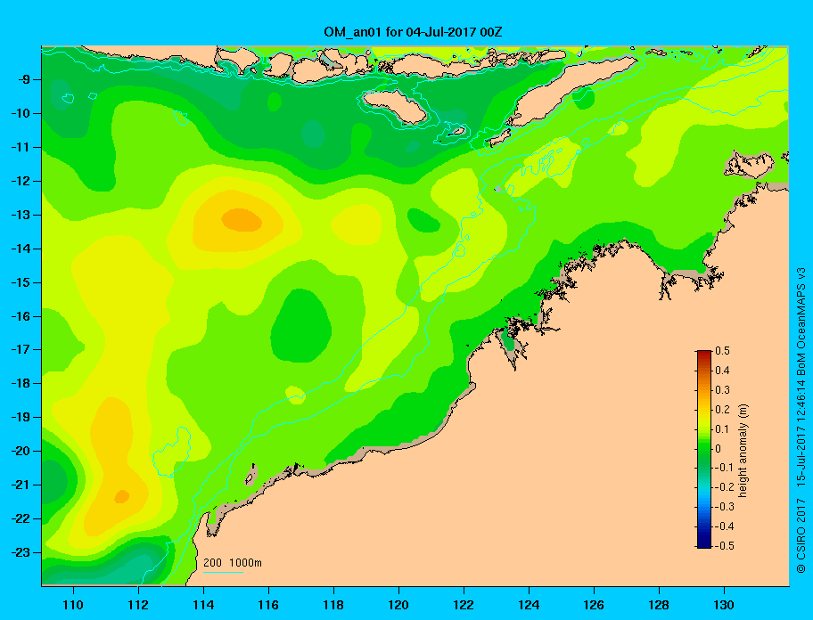
Task: Click the latitude axis label -16
Action: pyautogui.click(x=20, y=316)
